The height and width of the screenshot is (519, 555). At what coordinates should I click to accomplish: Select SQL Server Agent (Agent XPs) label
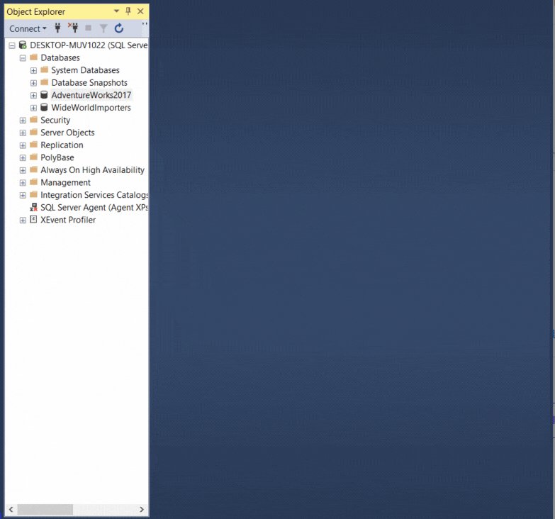(x=94, y=208)
